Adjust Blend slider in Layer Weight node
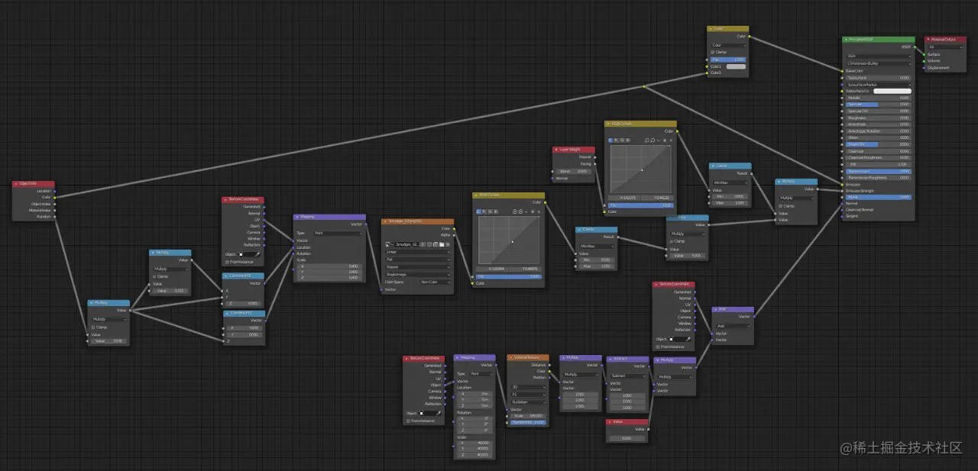 coord(574,171)
